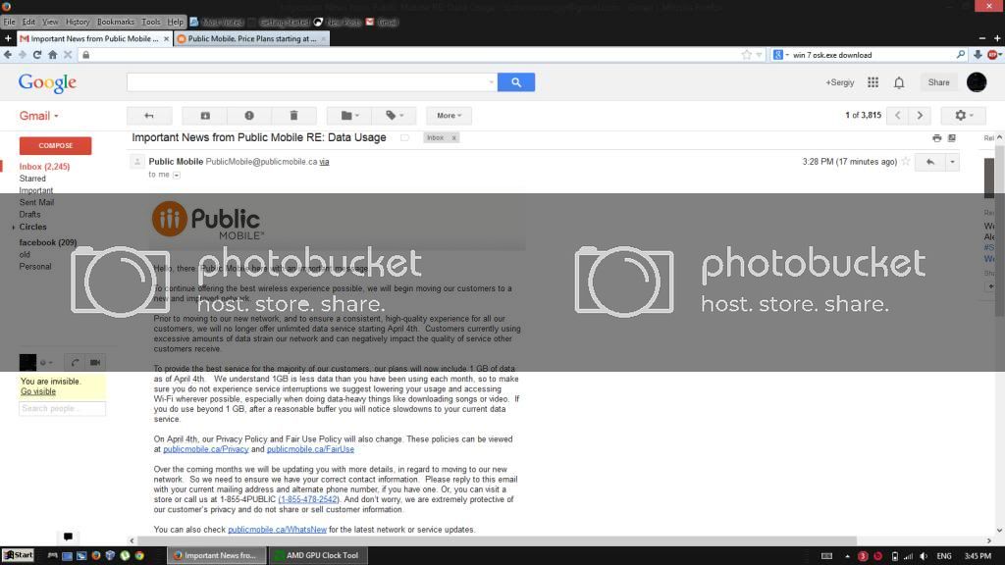Open a new tab with plus button
Image resolution: width=1005 pixels, height=565 pixels.
[x=8, y=38]
